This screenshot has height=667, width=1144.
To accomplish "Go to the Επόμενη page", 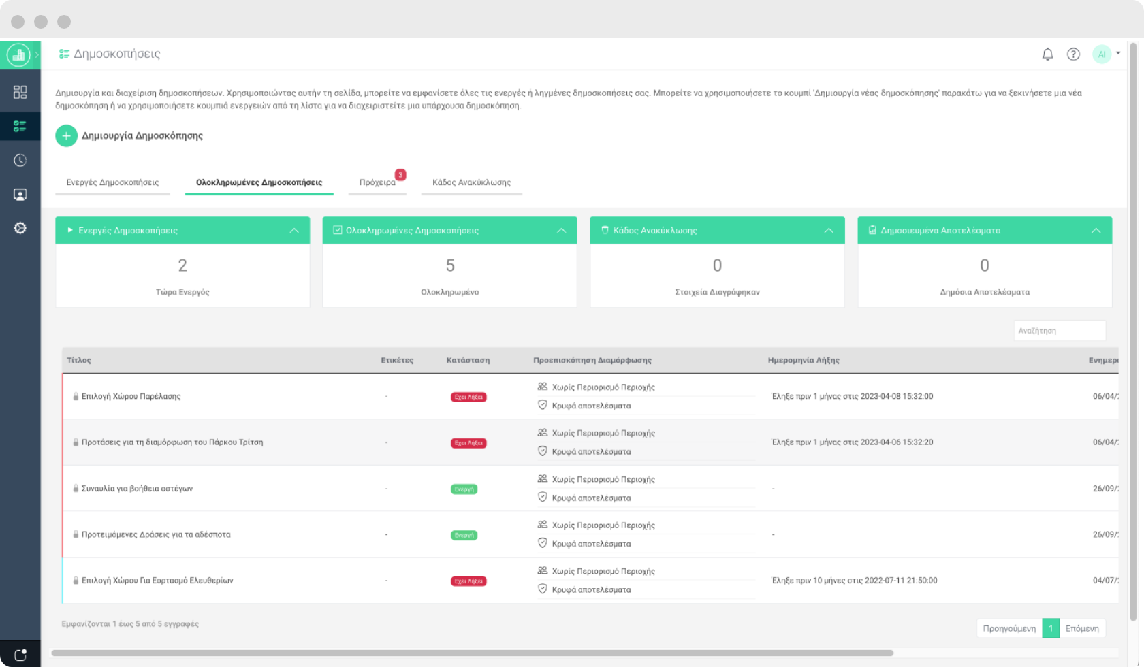I will point(1082,628).
